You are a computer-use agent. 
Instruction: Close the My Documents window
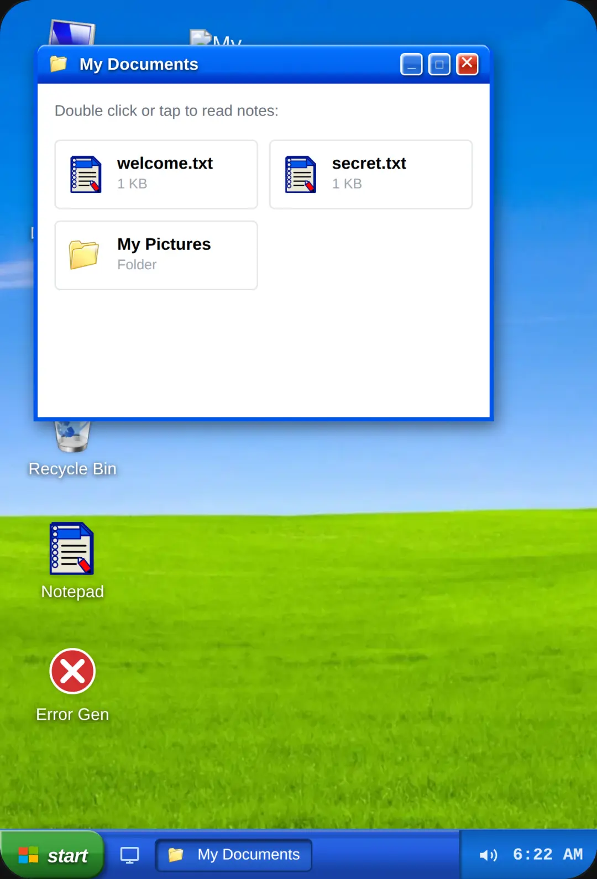tap(467, 65)
